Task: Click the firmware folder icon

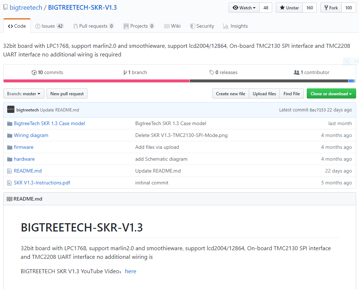Action: coord(10,147)
